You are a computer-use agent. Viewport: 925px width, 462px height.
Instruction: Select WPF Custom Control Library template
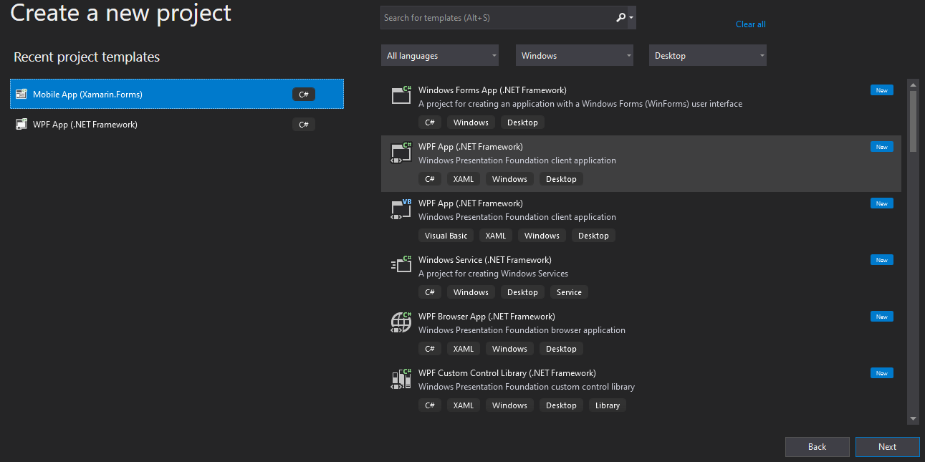tap(641, 390)
